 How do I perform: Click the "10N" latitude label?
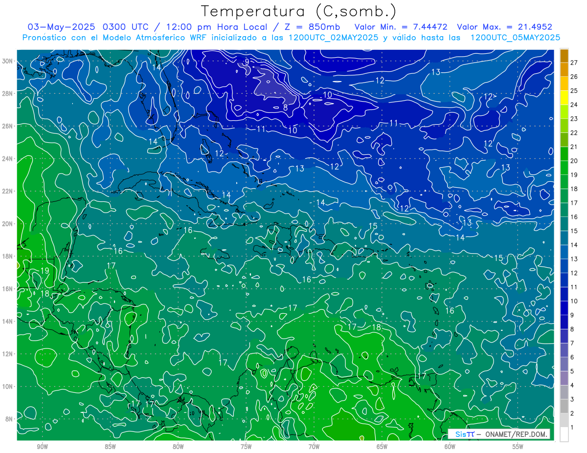8,387
